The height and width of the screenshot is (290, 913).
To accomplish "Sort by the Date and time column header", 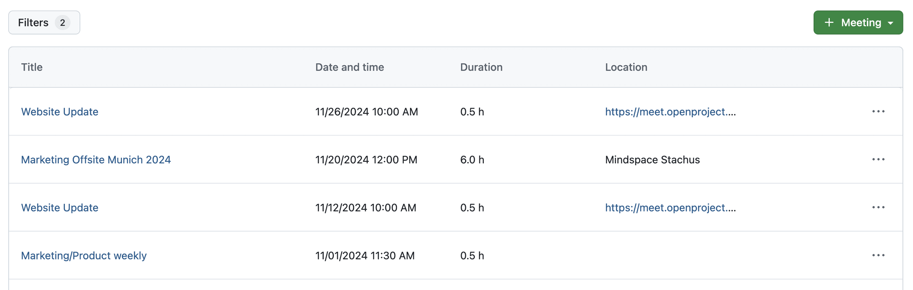I will [x=350, y=67].
